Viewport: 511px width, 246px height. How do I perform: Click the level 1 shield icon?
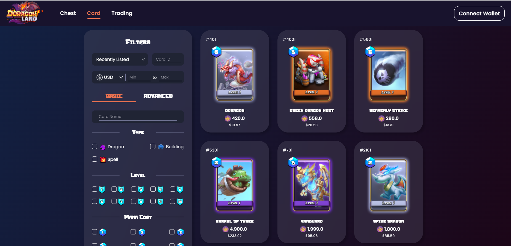102,190
